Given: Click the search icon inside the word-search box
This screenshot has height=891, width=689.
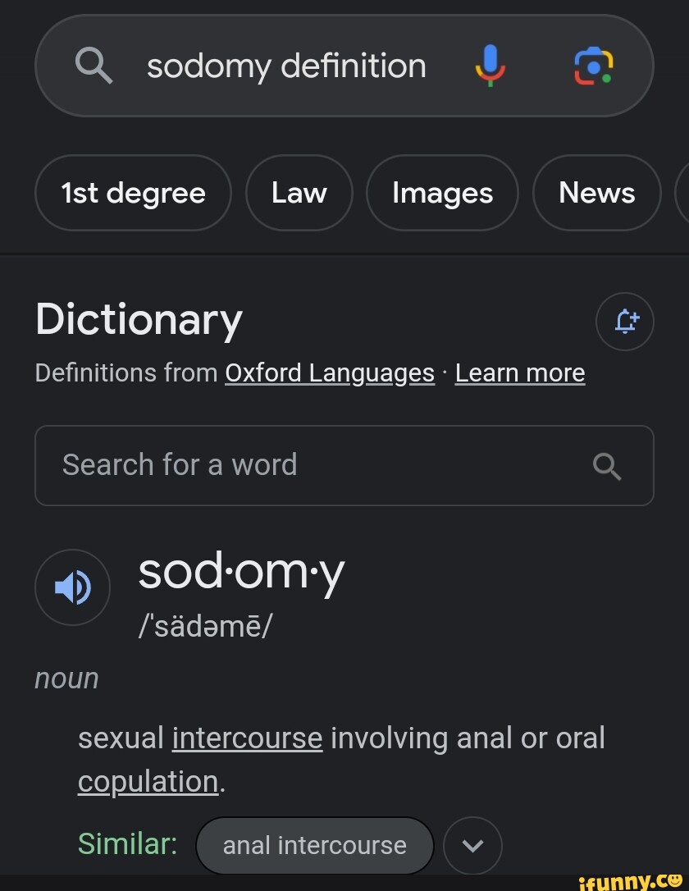Looking at the screenshot, I should point(607,466).
